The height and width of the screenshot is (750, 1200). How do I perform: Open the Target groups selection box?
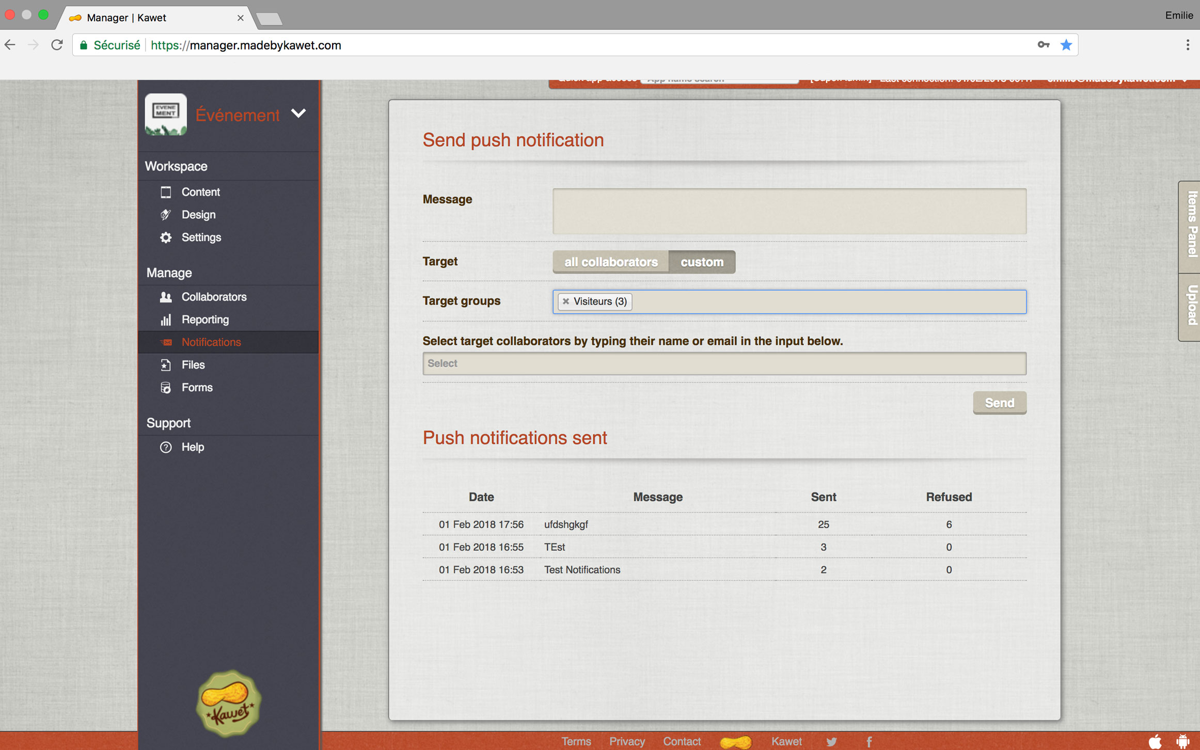click(826, 301)
